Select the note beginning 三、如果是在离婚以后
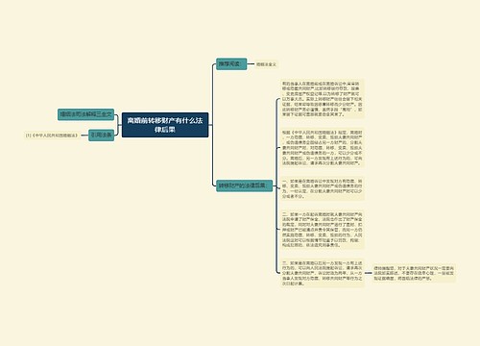 click(x=323, y=273)
